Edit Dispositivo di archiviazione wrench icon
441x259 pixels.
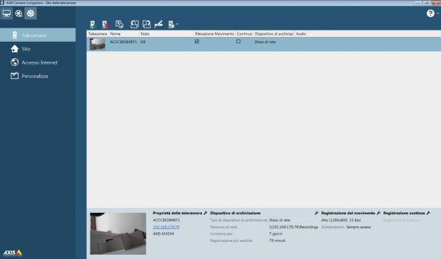point(317,213)
